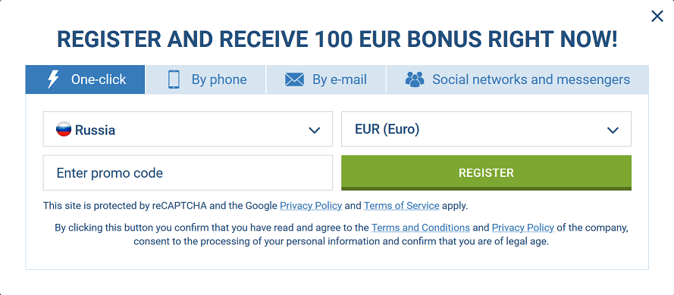Select the By phone tab label
The height and width of the screenshot is (295, 674).
point(219,79)
